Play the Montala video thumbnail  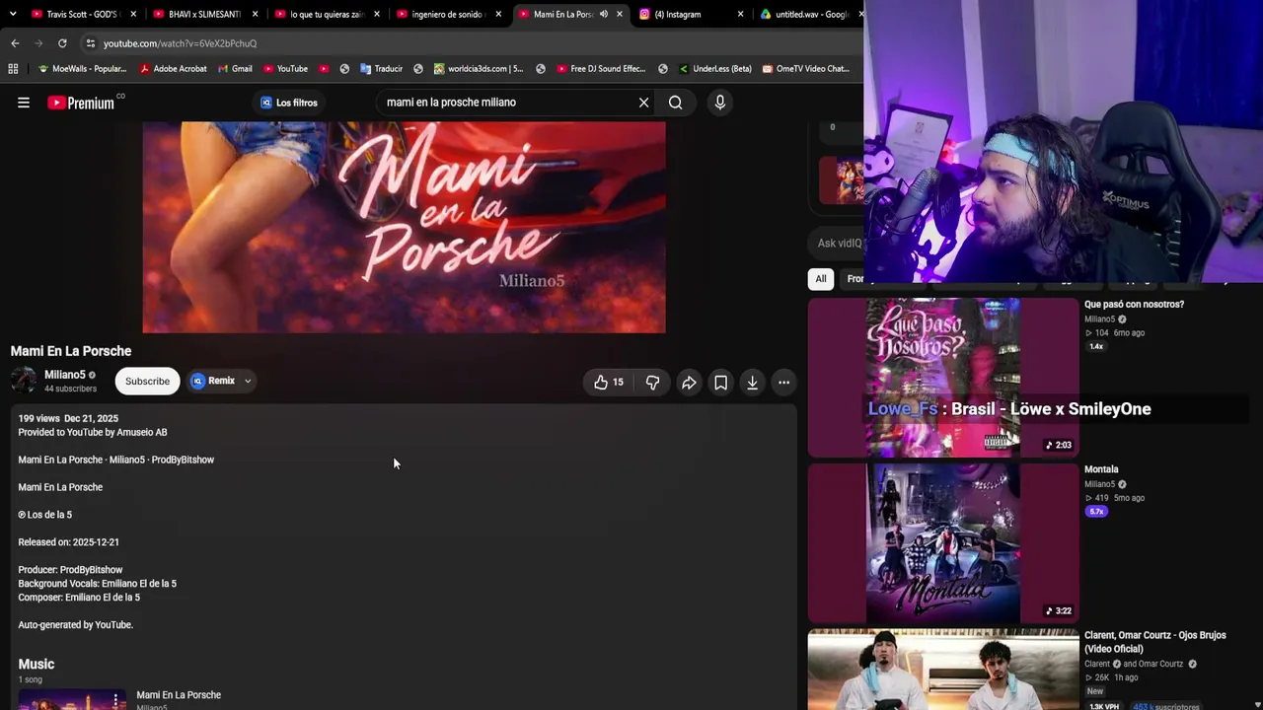pyautogui.click(x=943, y=543)
